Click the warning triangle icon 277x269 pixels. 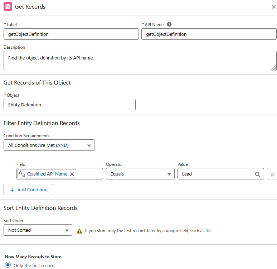coord(79,231)
